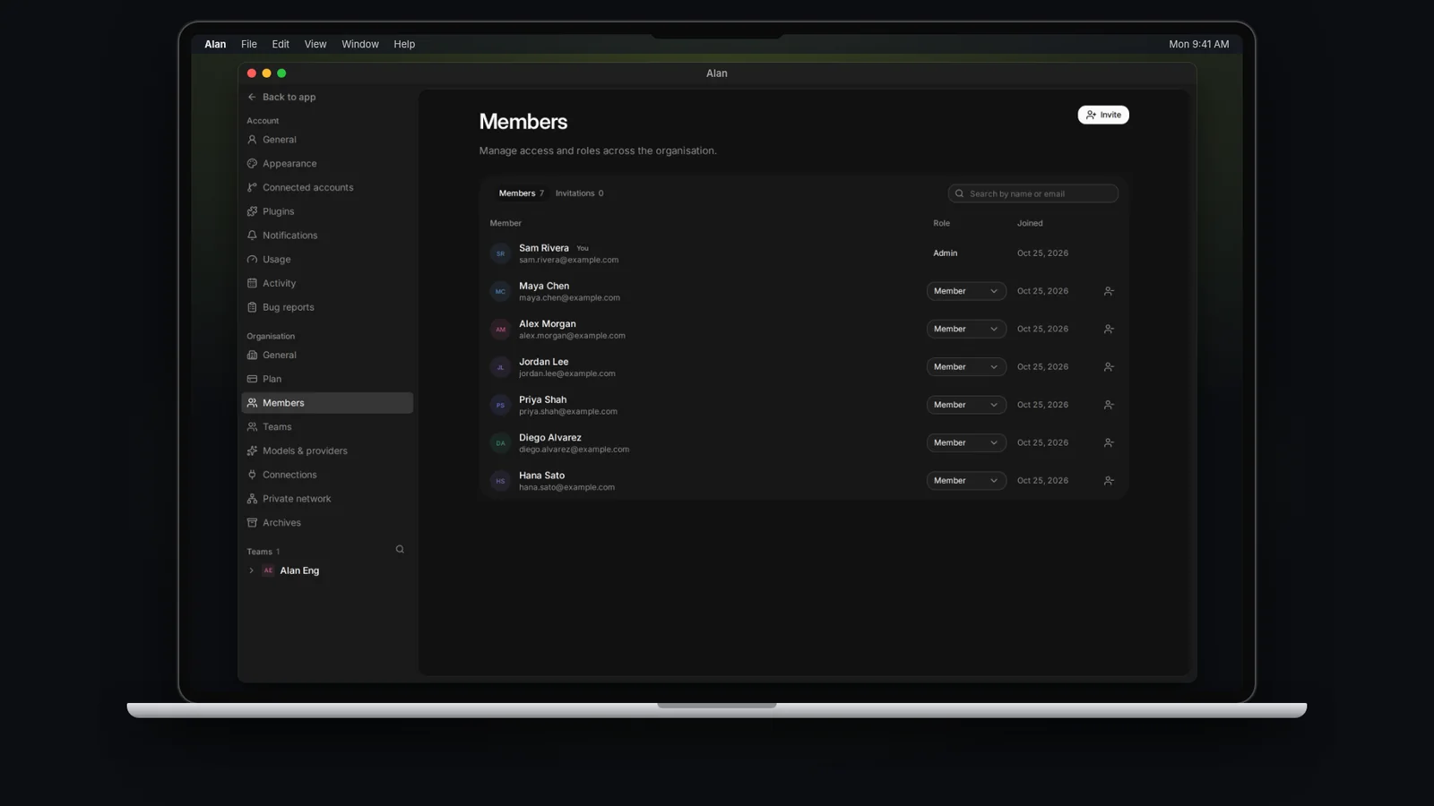Click the Role column header

click(941, 223)
